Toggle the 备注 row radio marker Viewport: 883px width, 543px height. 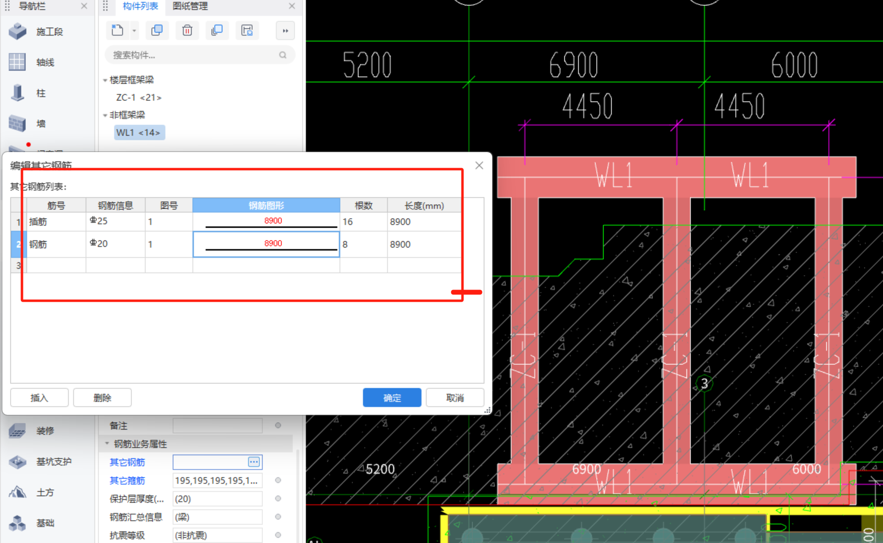(278, 426)
